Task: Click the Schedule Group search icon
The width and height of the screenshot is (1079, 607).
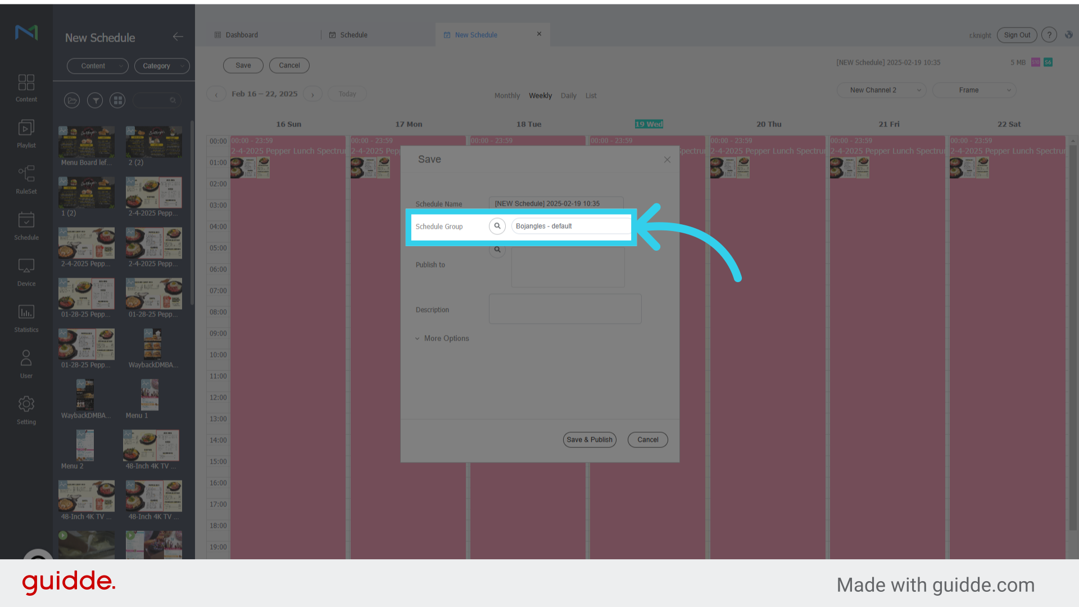Action: pyautogui.click(x=497, y=226)
